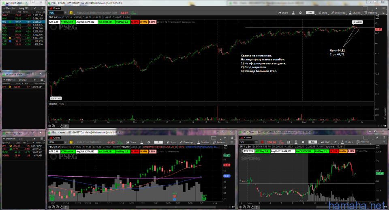Screen dimensions: 389x210
Task: Click zoom out magnifier below SPY chart
Action: (248, 207)
